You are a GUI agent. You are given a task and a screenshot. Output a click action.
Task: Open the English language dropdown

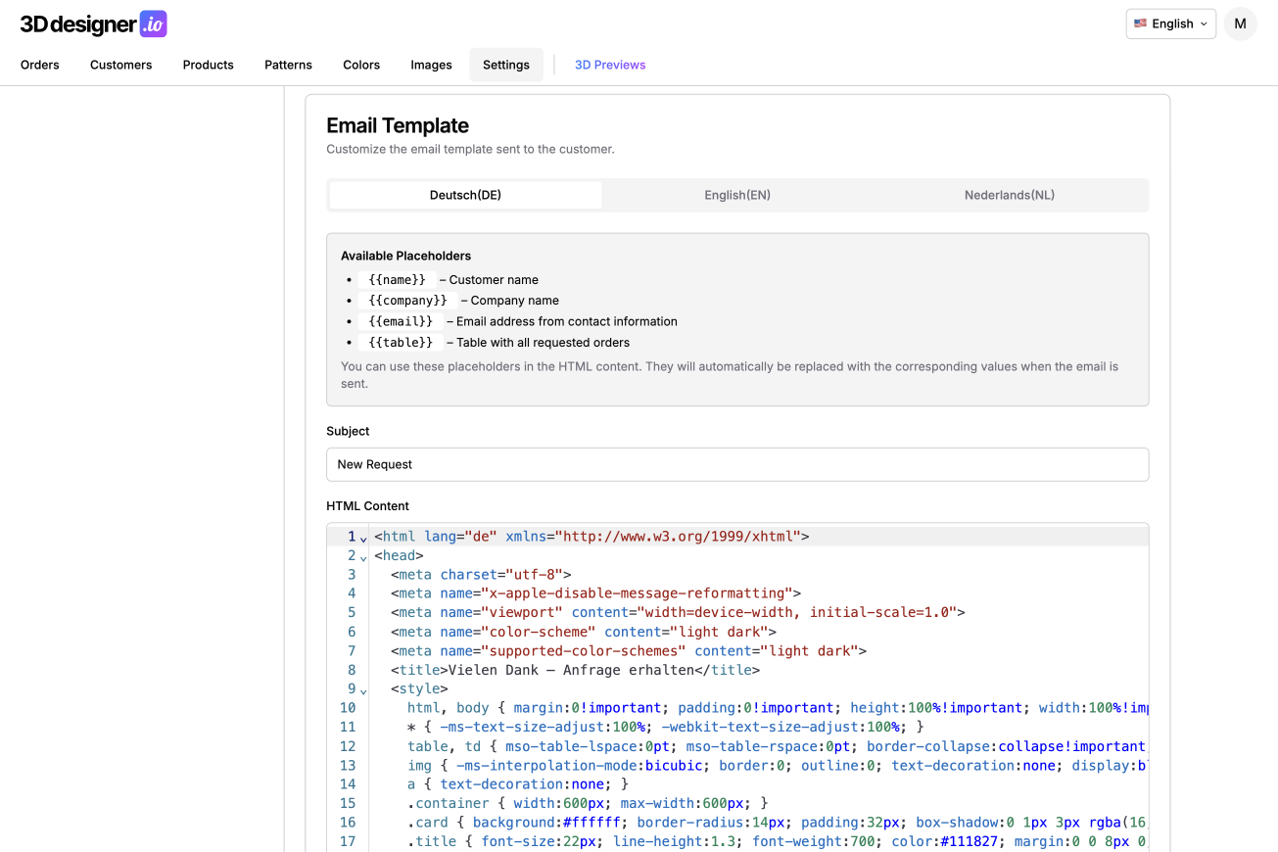[1170, 24]
